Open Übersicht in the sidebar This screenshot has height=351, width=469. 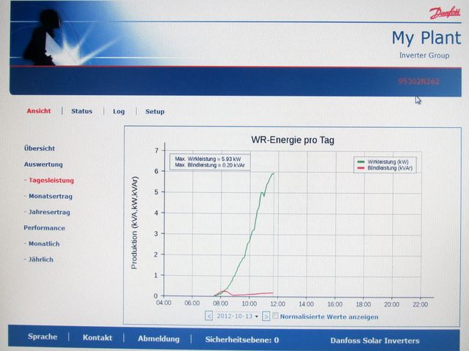pyautogui.click(x=40, y=148)
